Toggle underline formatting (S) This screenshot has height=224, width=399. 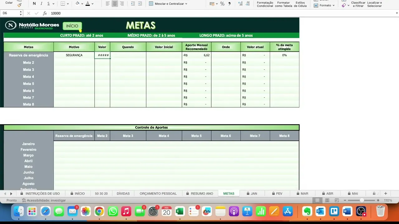point(48,4)
